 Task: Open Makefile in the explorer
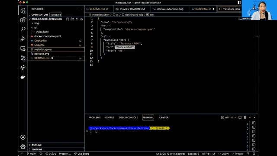(x=39, y=45)
